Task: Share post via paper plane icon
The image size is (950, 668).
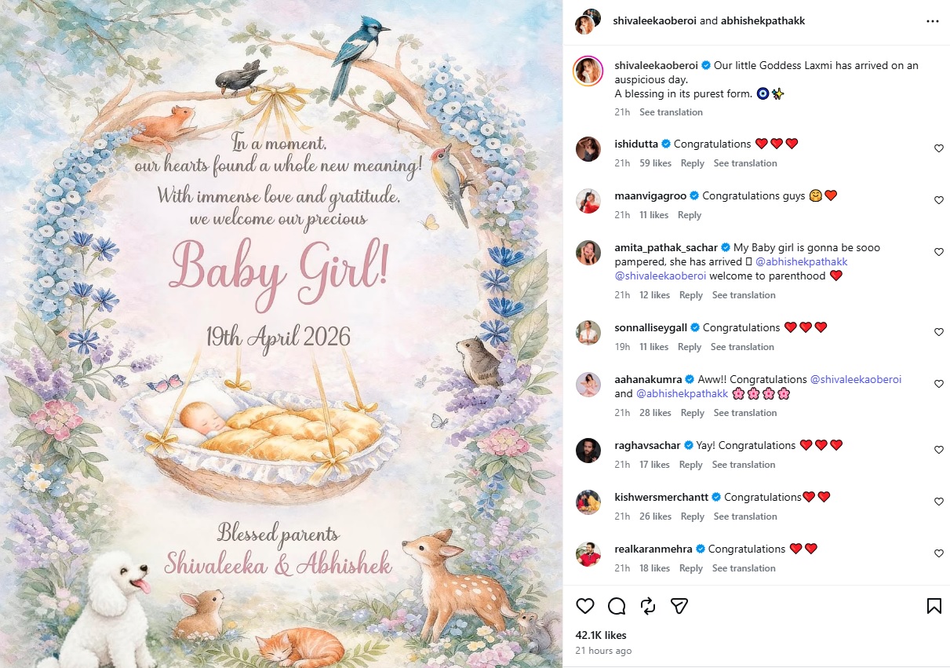Action: pyautogui.click(x=679, y=606)
